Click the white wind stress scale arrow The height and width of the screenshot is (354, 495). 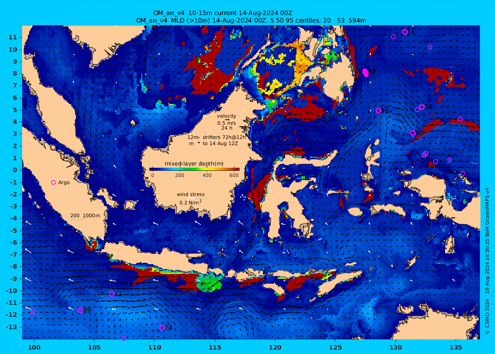tap(191, 198)
